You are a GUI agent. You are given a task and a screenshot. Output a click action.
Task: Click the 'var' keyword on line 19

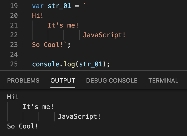(x=38, y=6)
